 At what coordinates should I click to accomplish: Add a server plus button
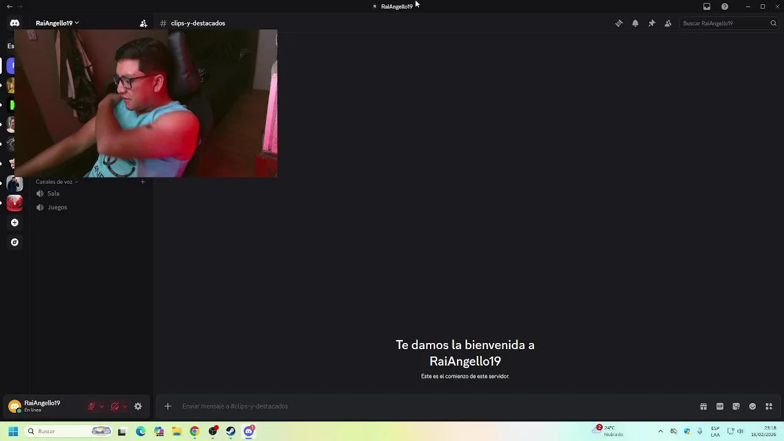click(x=15, y=222)
